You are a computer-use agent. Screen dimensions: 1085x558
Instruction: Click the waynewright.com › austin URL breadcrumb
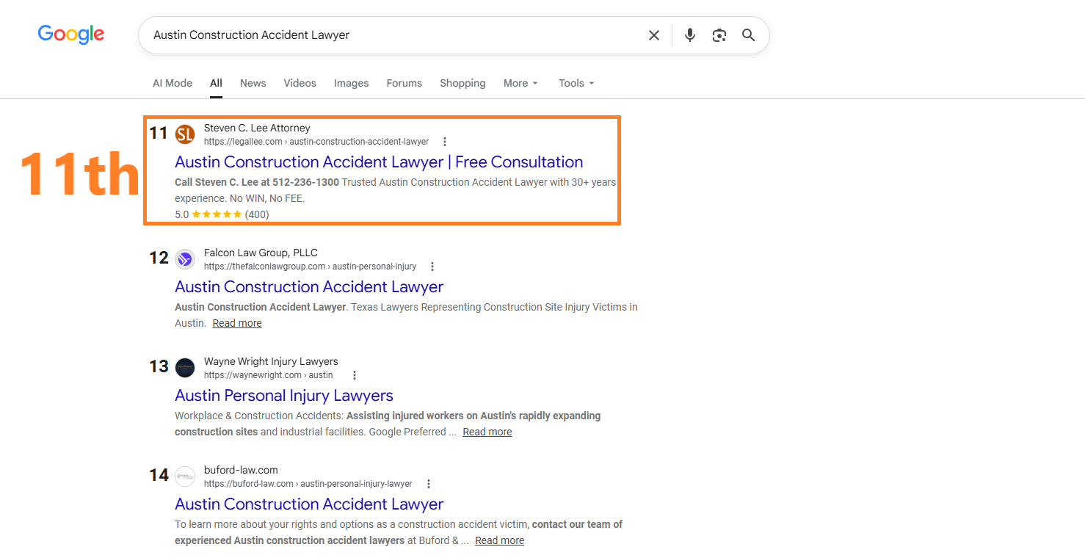(269, 375)
